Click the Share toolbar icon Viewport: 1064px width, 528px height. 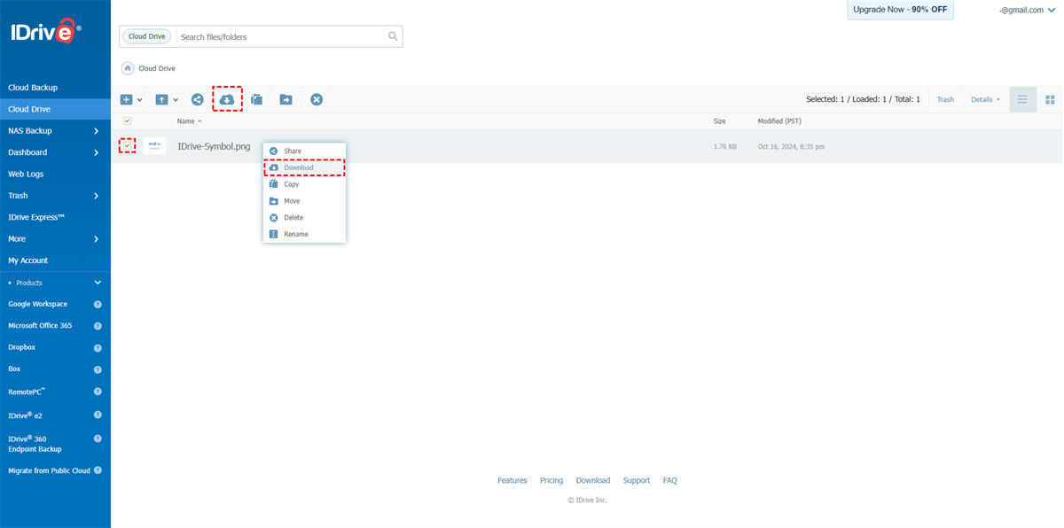(197, 100)
